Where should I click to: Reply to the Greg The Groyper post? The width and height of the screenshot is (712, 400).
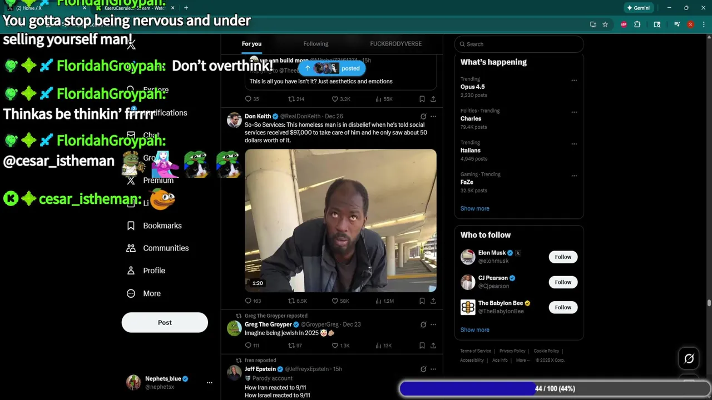click(252, 345)
